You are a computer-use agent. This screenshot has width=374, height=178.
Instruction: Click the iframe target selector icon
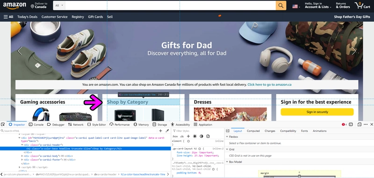[351, 124]
